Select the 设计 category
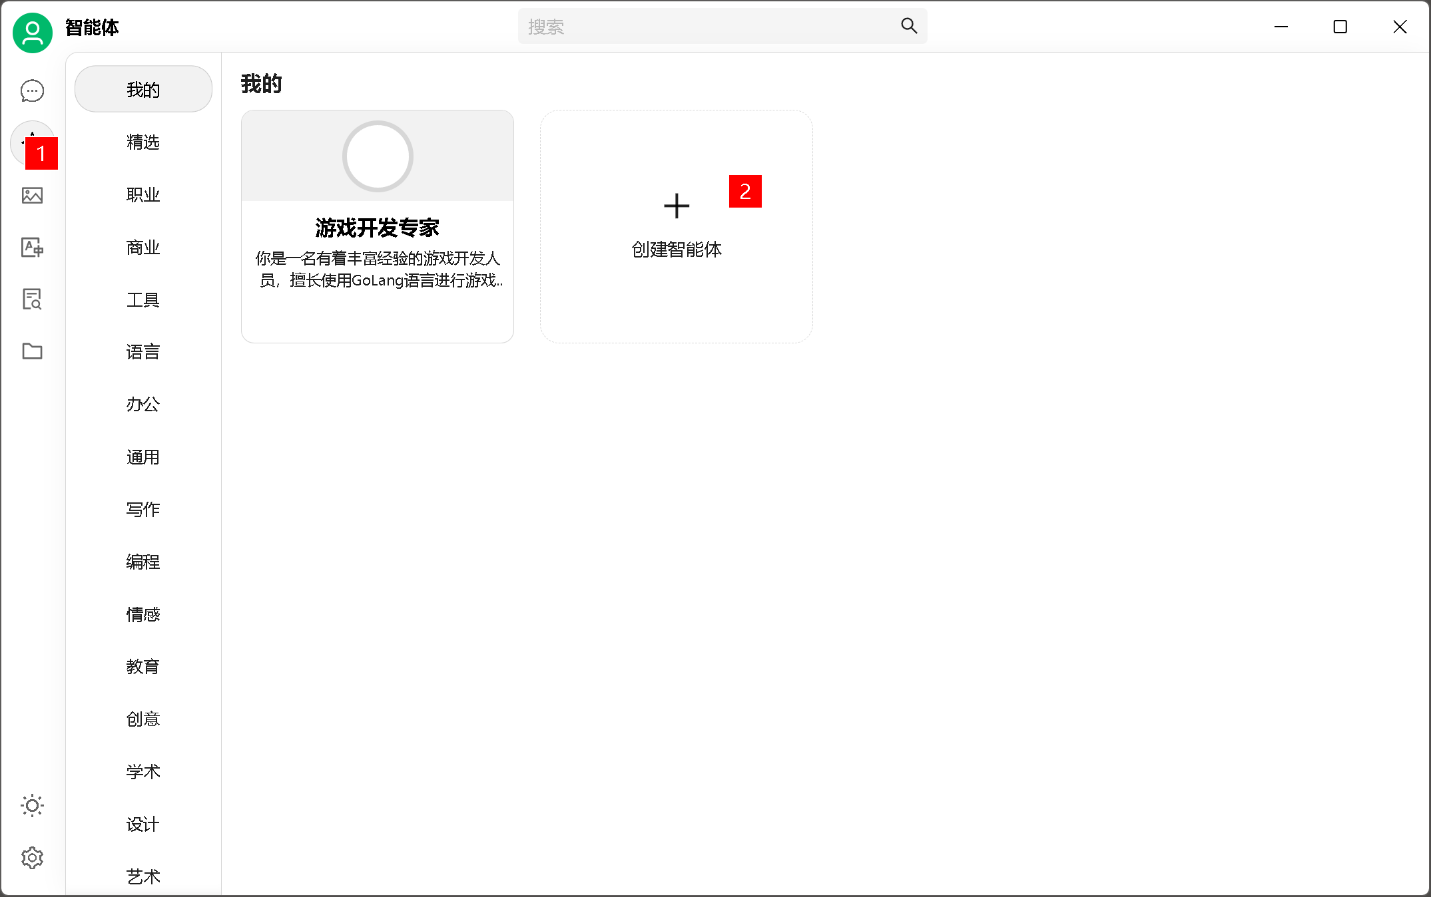1431x897 pixels. (143, 824)
